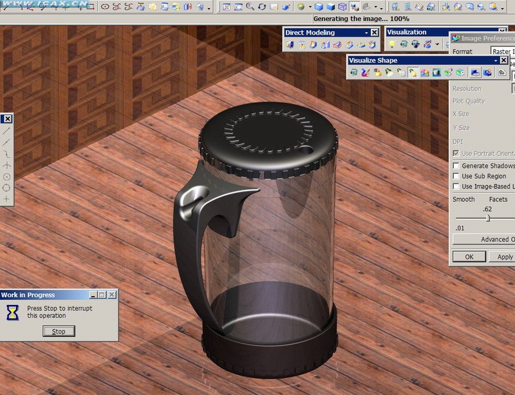Close the left sketch tool palette
Screen dimensions: 515x395
pyautogui.click(x=7, y=119)
